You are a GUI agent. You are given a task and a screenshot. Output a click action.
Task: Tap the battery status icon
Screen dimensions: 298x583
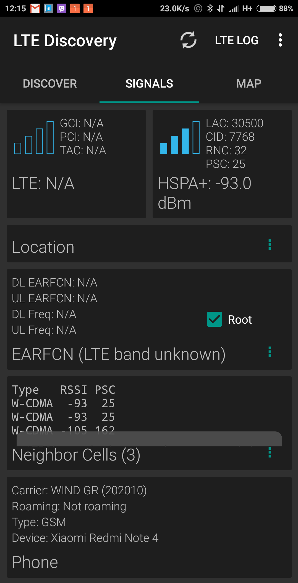tap(266, 9)
